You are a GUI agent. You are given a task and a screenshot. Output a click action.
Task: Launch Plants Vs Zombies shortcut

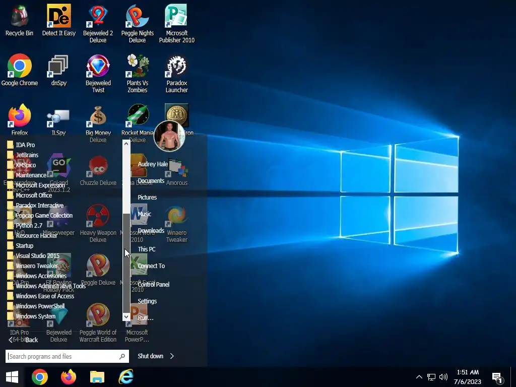(137, 74)
